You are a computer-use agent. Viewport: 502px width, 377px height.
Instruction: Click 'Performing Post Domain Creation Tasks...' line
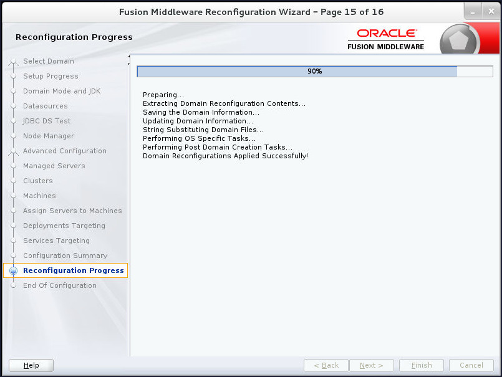click(x=218, y=147)
